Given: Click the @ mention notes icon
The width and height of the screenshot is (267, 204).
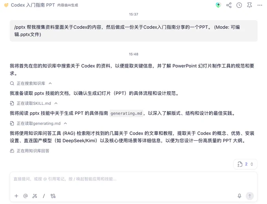Looking at the screenshot, I should point(26,196).
